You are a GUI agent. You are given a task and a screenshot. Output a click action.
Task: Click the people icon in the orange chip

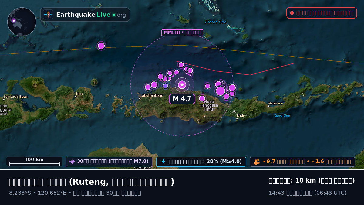pyautogui.click(x=257, y=162)
